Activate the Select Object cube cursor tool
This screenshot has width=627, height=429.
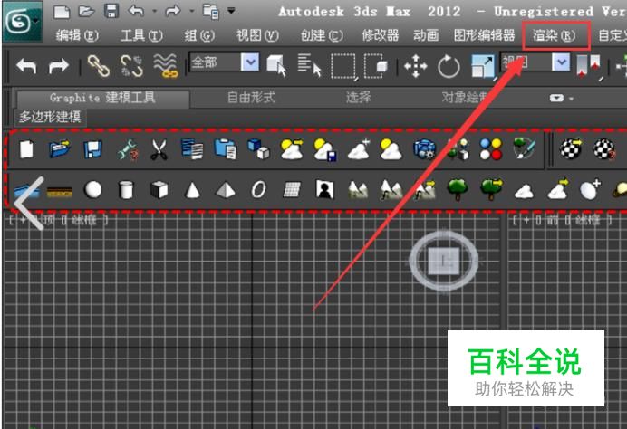pyautogui.click(x=276, y=65)
